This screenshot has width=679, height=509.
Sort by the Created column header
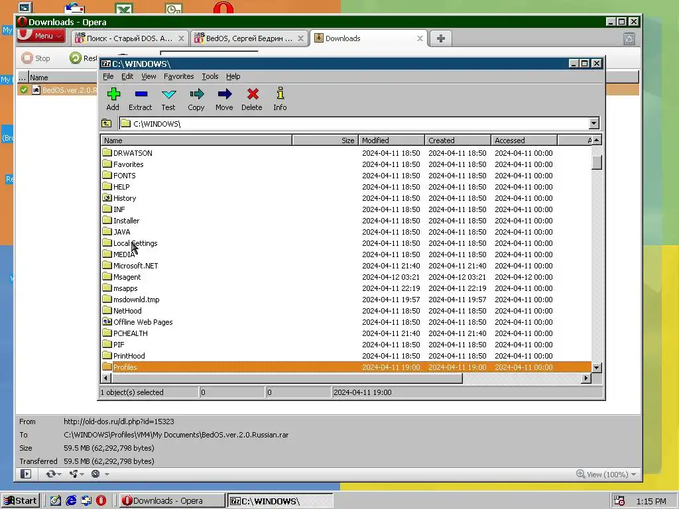458,141
